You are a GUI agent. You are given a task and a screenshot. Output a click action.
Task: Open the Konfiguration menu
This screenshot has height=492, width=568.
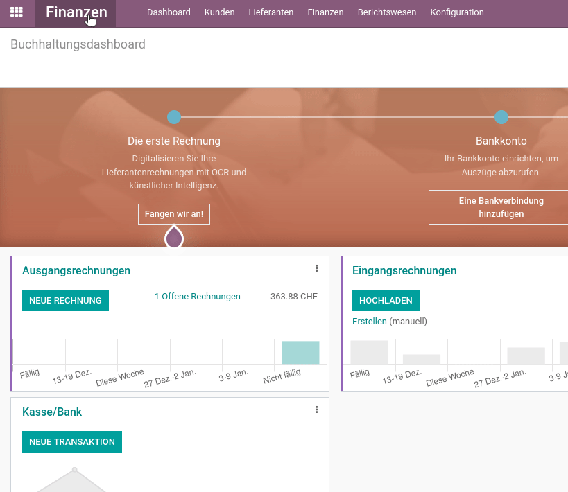point(457,12)
